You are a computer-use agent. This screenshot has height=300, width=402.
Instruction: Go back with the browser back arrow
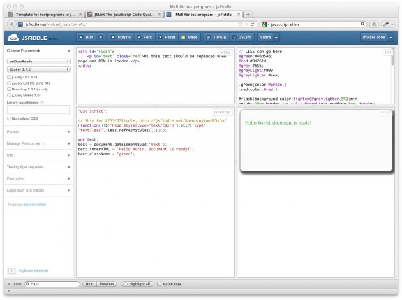(11, 24)
